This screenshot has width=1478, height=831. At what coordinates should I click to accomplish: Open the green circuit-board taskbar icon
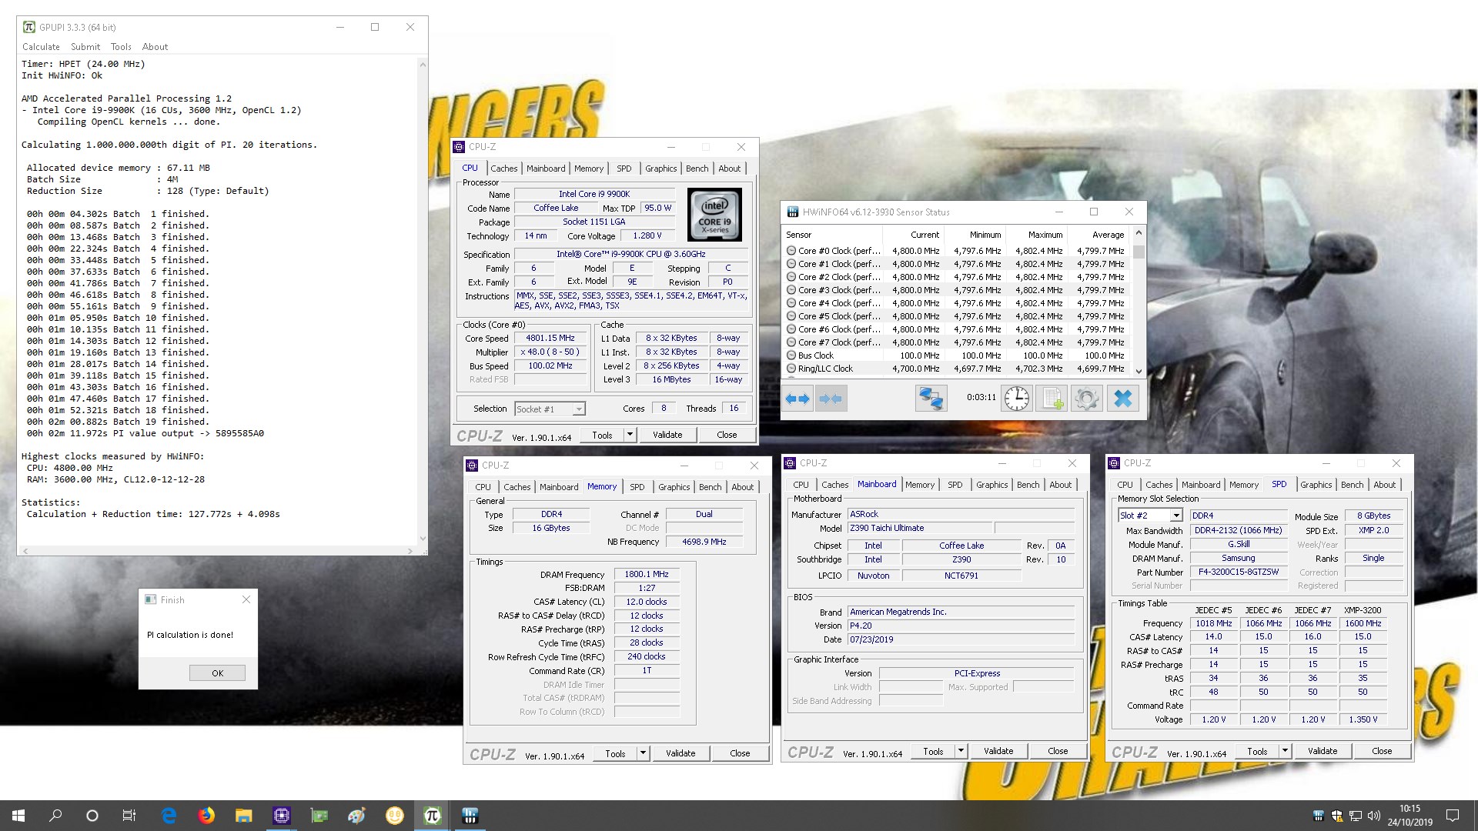319,816
